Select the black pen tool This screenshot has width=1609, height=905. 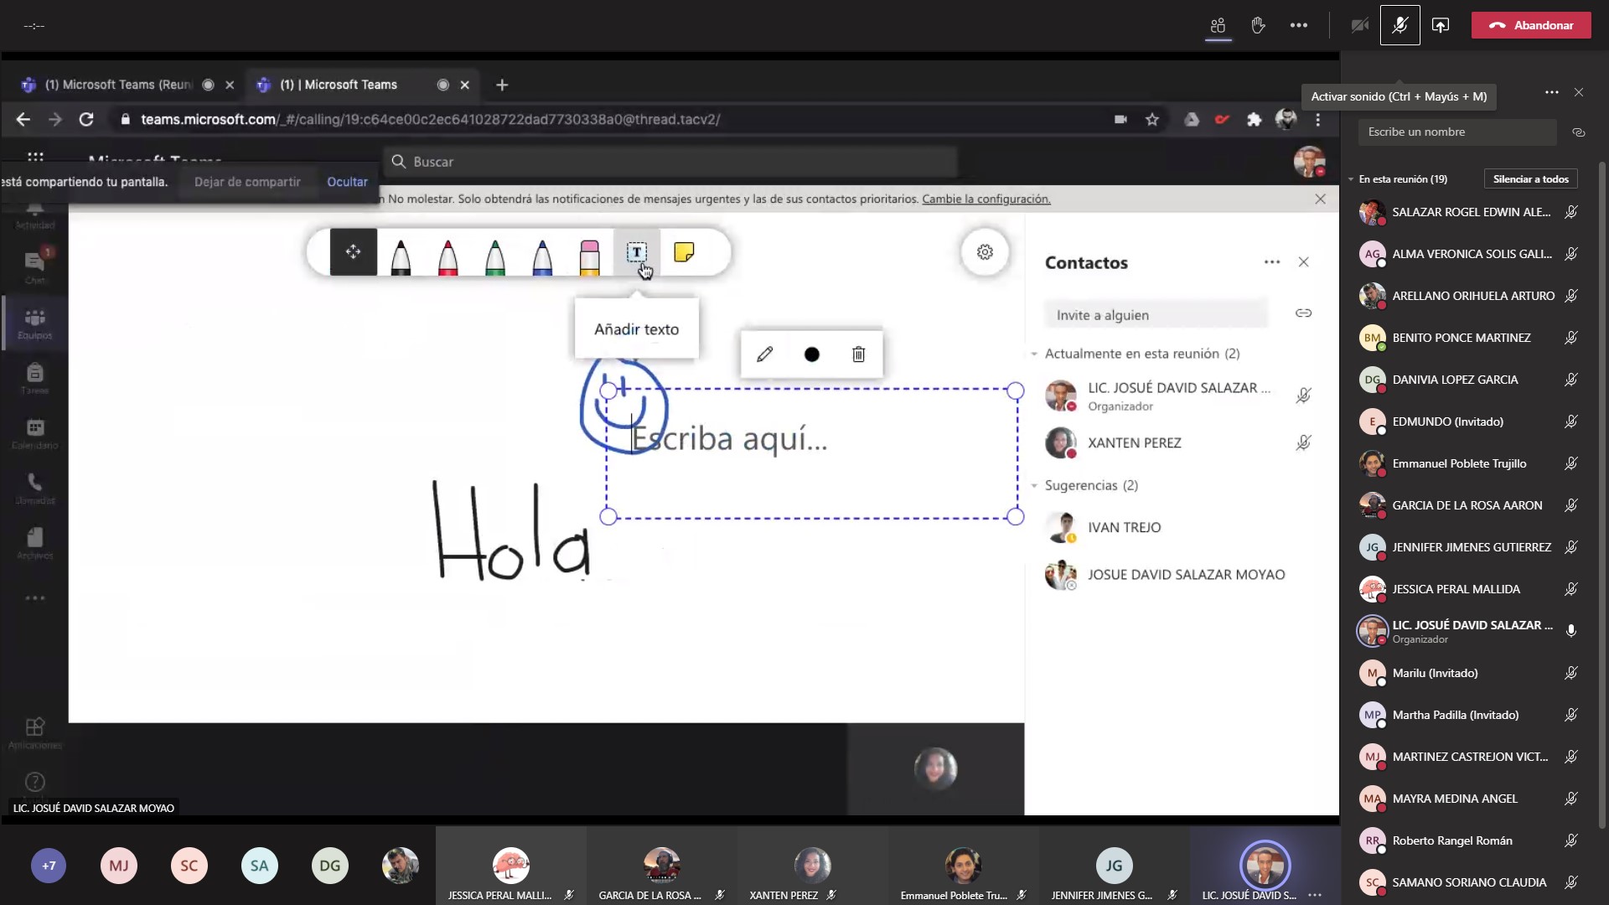coord(401,256)
